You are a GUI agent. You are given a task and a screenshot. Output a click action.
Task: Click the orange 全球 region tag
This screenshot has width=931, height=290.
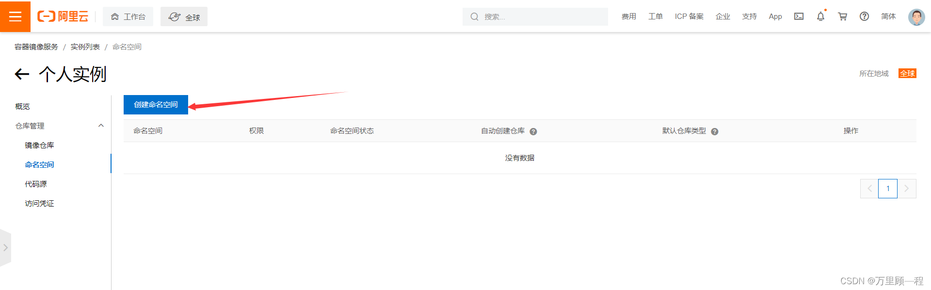pos(907,73)
